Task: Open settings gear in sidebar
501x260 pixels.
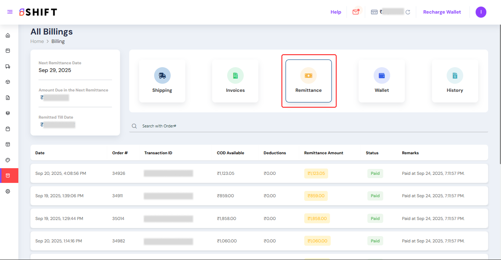Action: pos(8,191)
